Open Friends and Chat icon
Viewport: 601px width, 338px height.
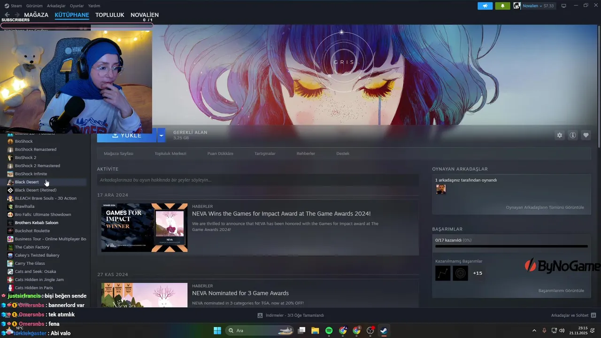point(593,315)
